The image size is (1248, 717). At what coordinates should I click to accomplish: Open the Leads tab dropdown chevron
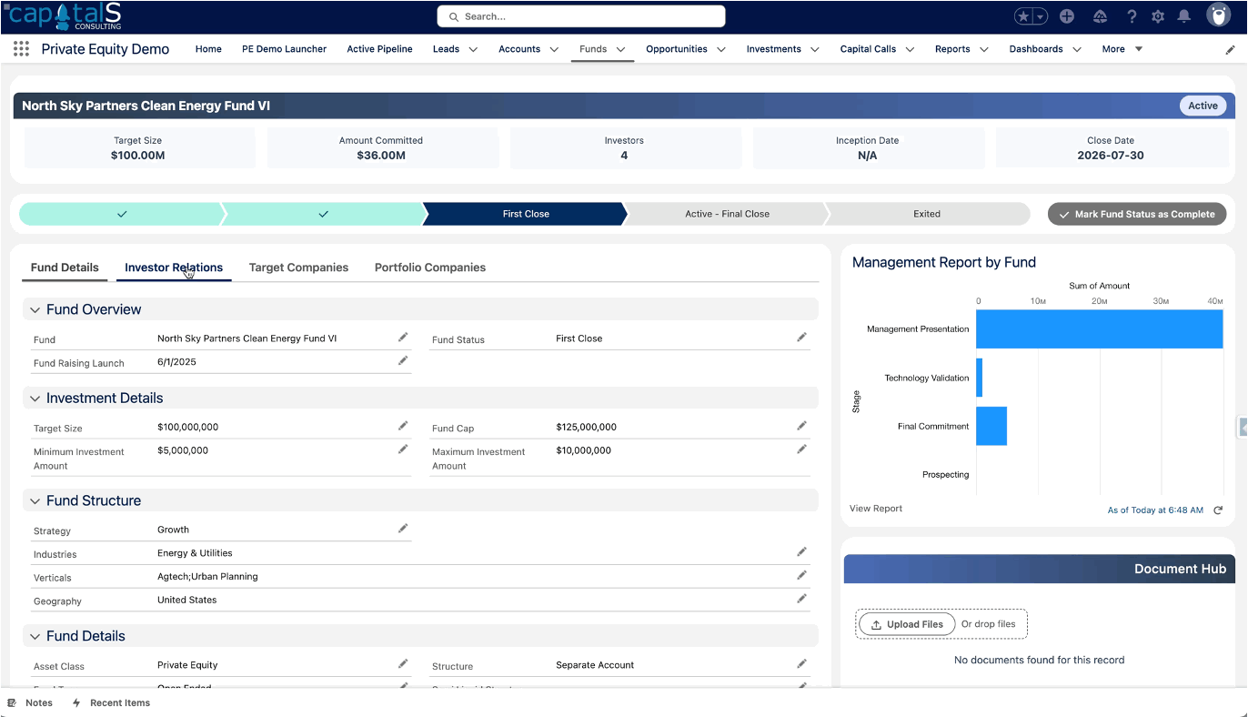point(473,50)
